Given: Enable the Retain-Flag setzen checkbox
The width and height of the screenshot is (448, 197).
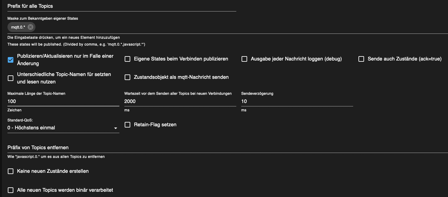Looking at the screenshot, I should point(127,125).
